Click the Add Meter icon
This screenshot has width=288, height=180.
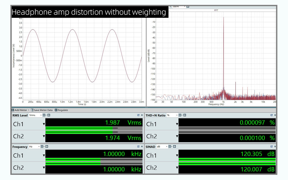(x=13, y=110)
